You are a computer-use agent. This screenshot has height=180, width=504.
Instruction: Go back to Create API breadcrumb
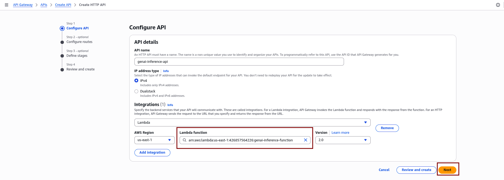click(x=63, y=5)
